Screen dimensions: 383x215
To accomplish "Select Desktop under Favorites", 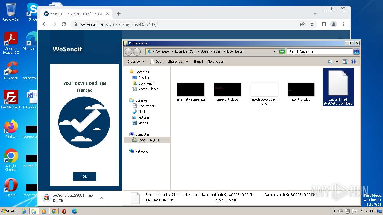I will (144, 78).
